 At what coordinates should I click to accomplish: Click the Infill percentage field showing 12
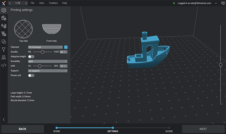tap(64, 66)
